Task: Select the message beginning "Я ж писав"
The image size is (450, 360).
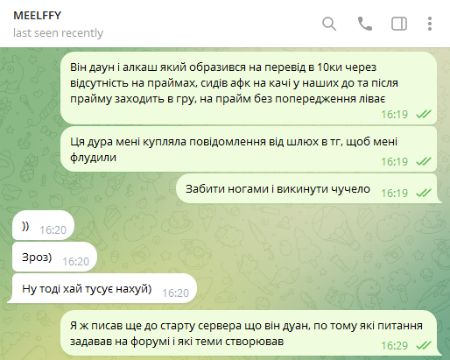Action: pos(251,333)
